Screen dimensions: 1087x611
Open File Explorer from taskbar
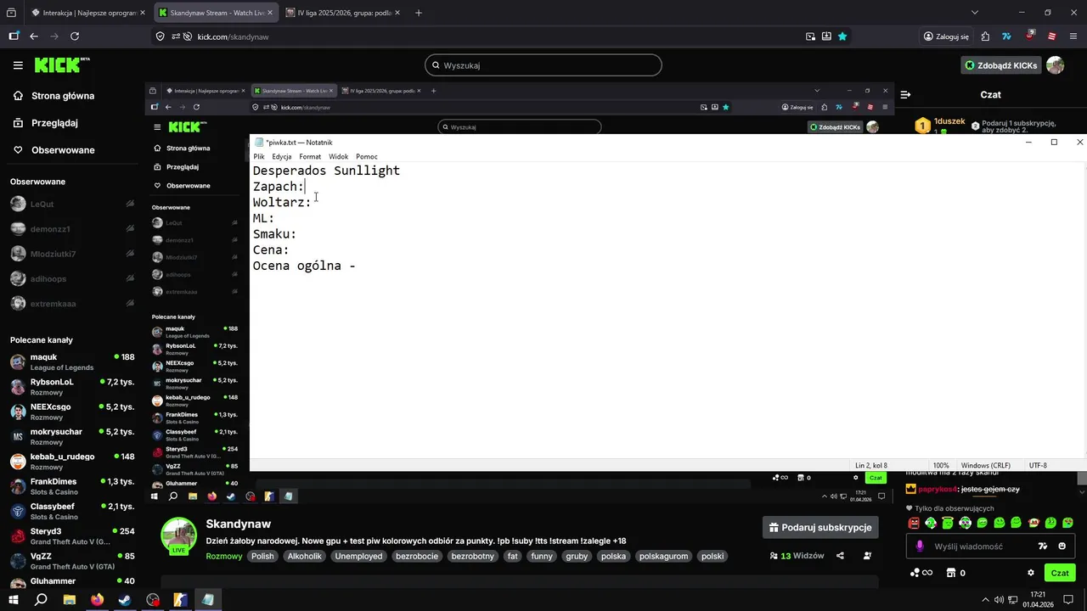(69, 600)
